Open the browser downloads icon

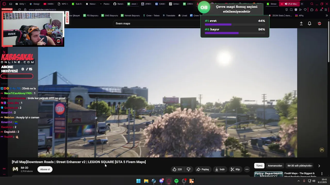tap(321, 10)
